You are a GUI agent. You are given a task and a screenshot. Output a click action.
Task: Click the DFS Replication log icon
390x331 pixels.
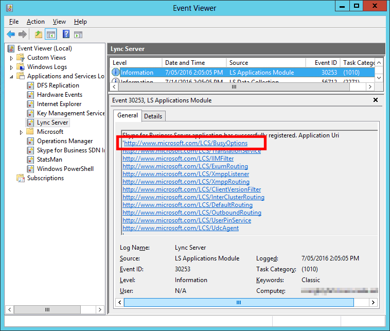[x=30, y=85]
